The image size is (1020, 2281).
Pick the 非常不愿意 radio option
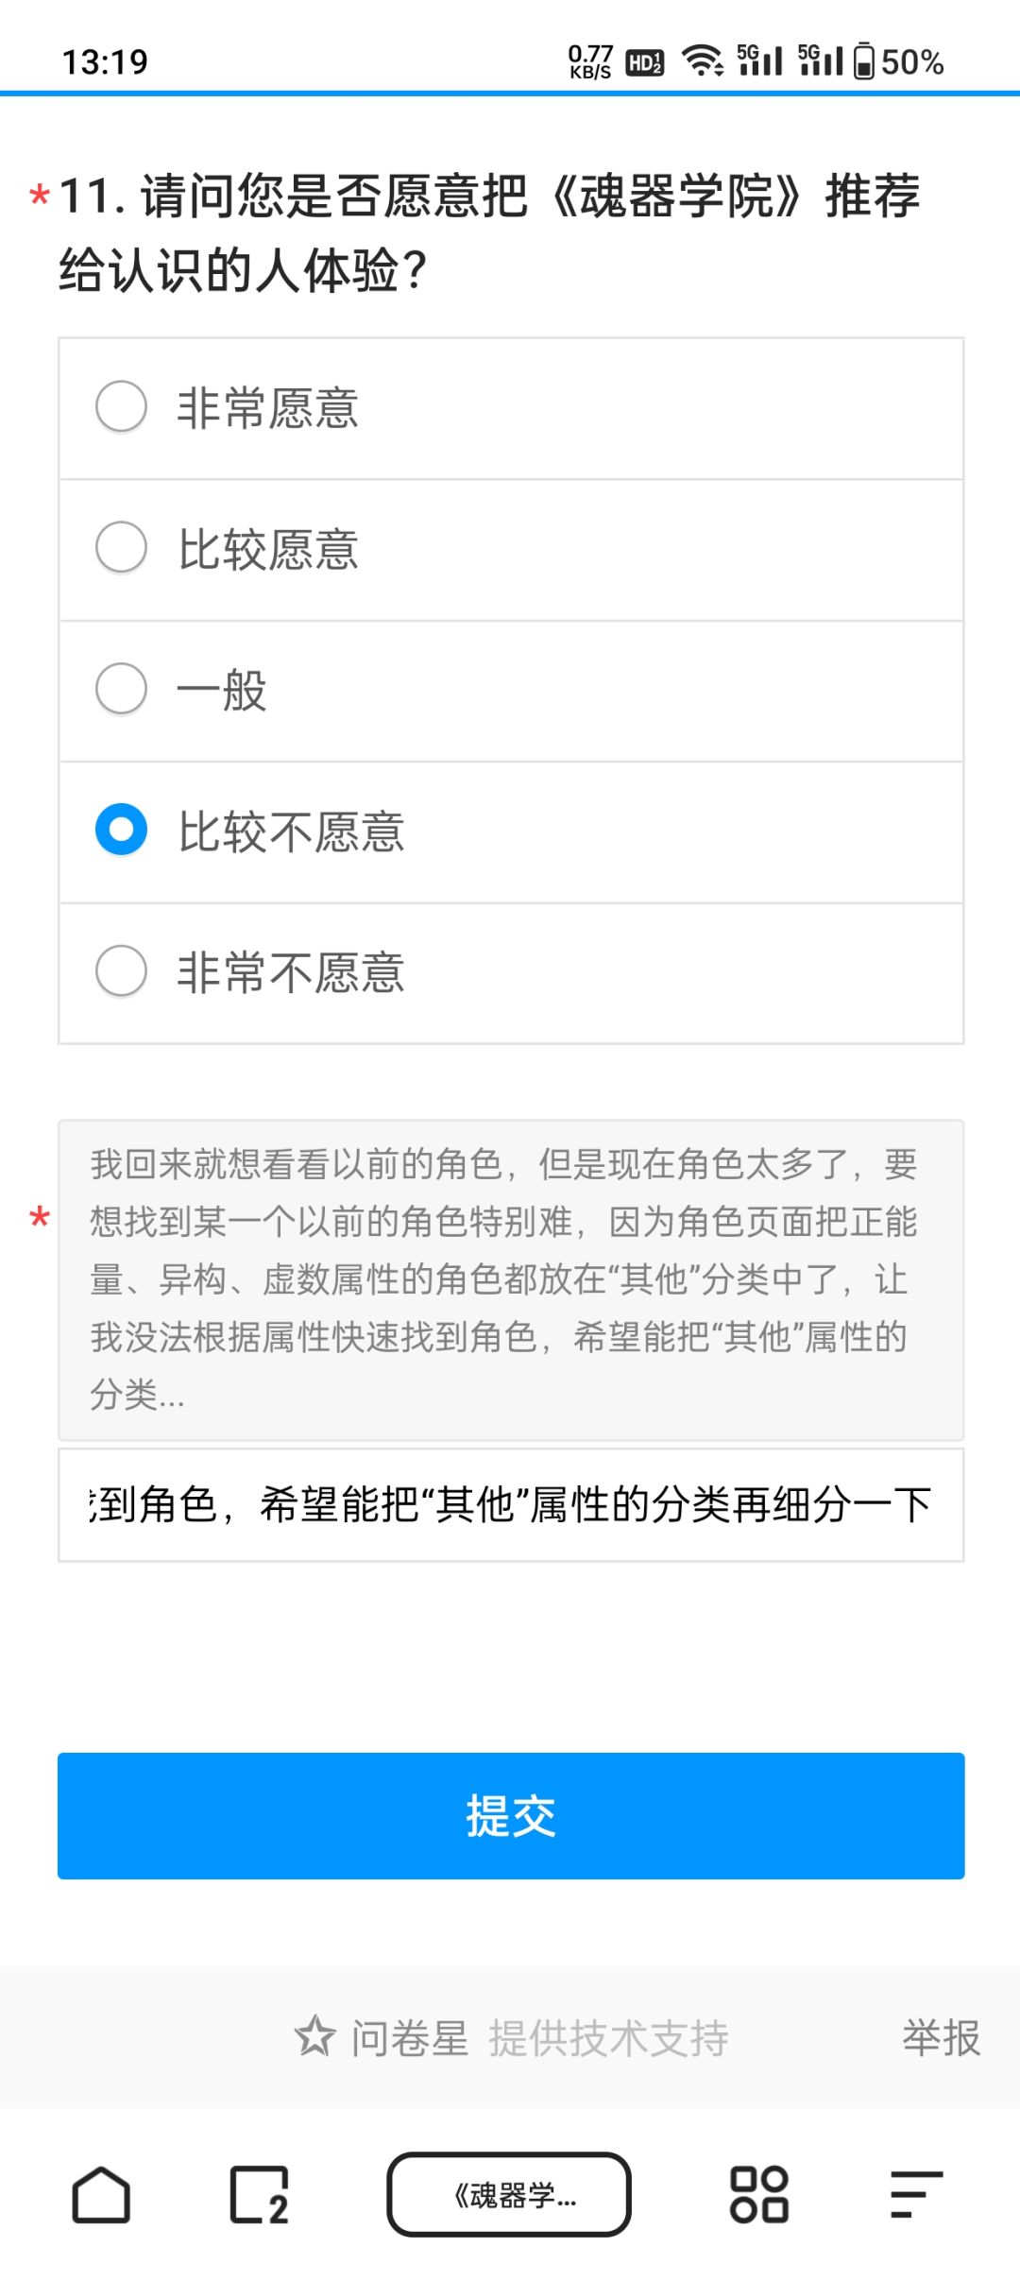(x=122, y=971)
